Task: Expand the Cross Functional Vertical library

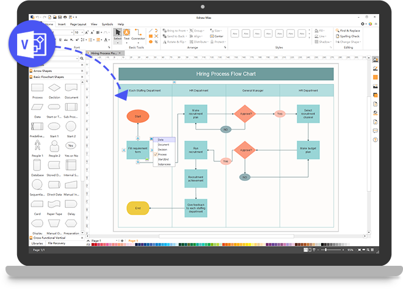Action: 53,238
